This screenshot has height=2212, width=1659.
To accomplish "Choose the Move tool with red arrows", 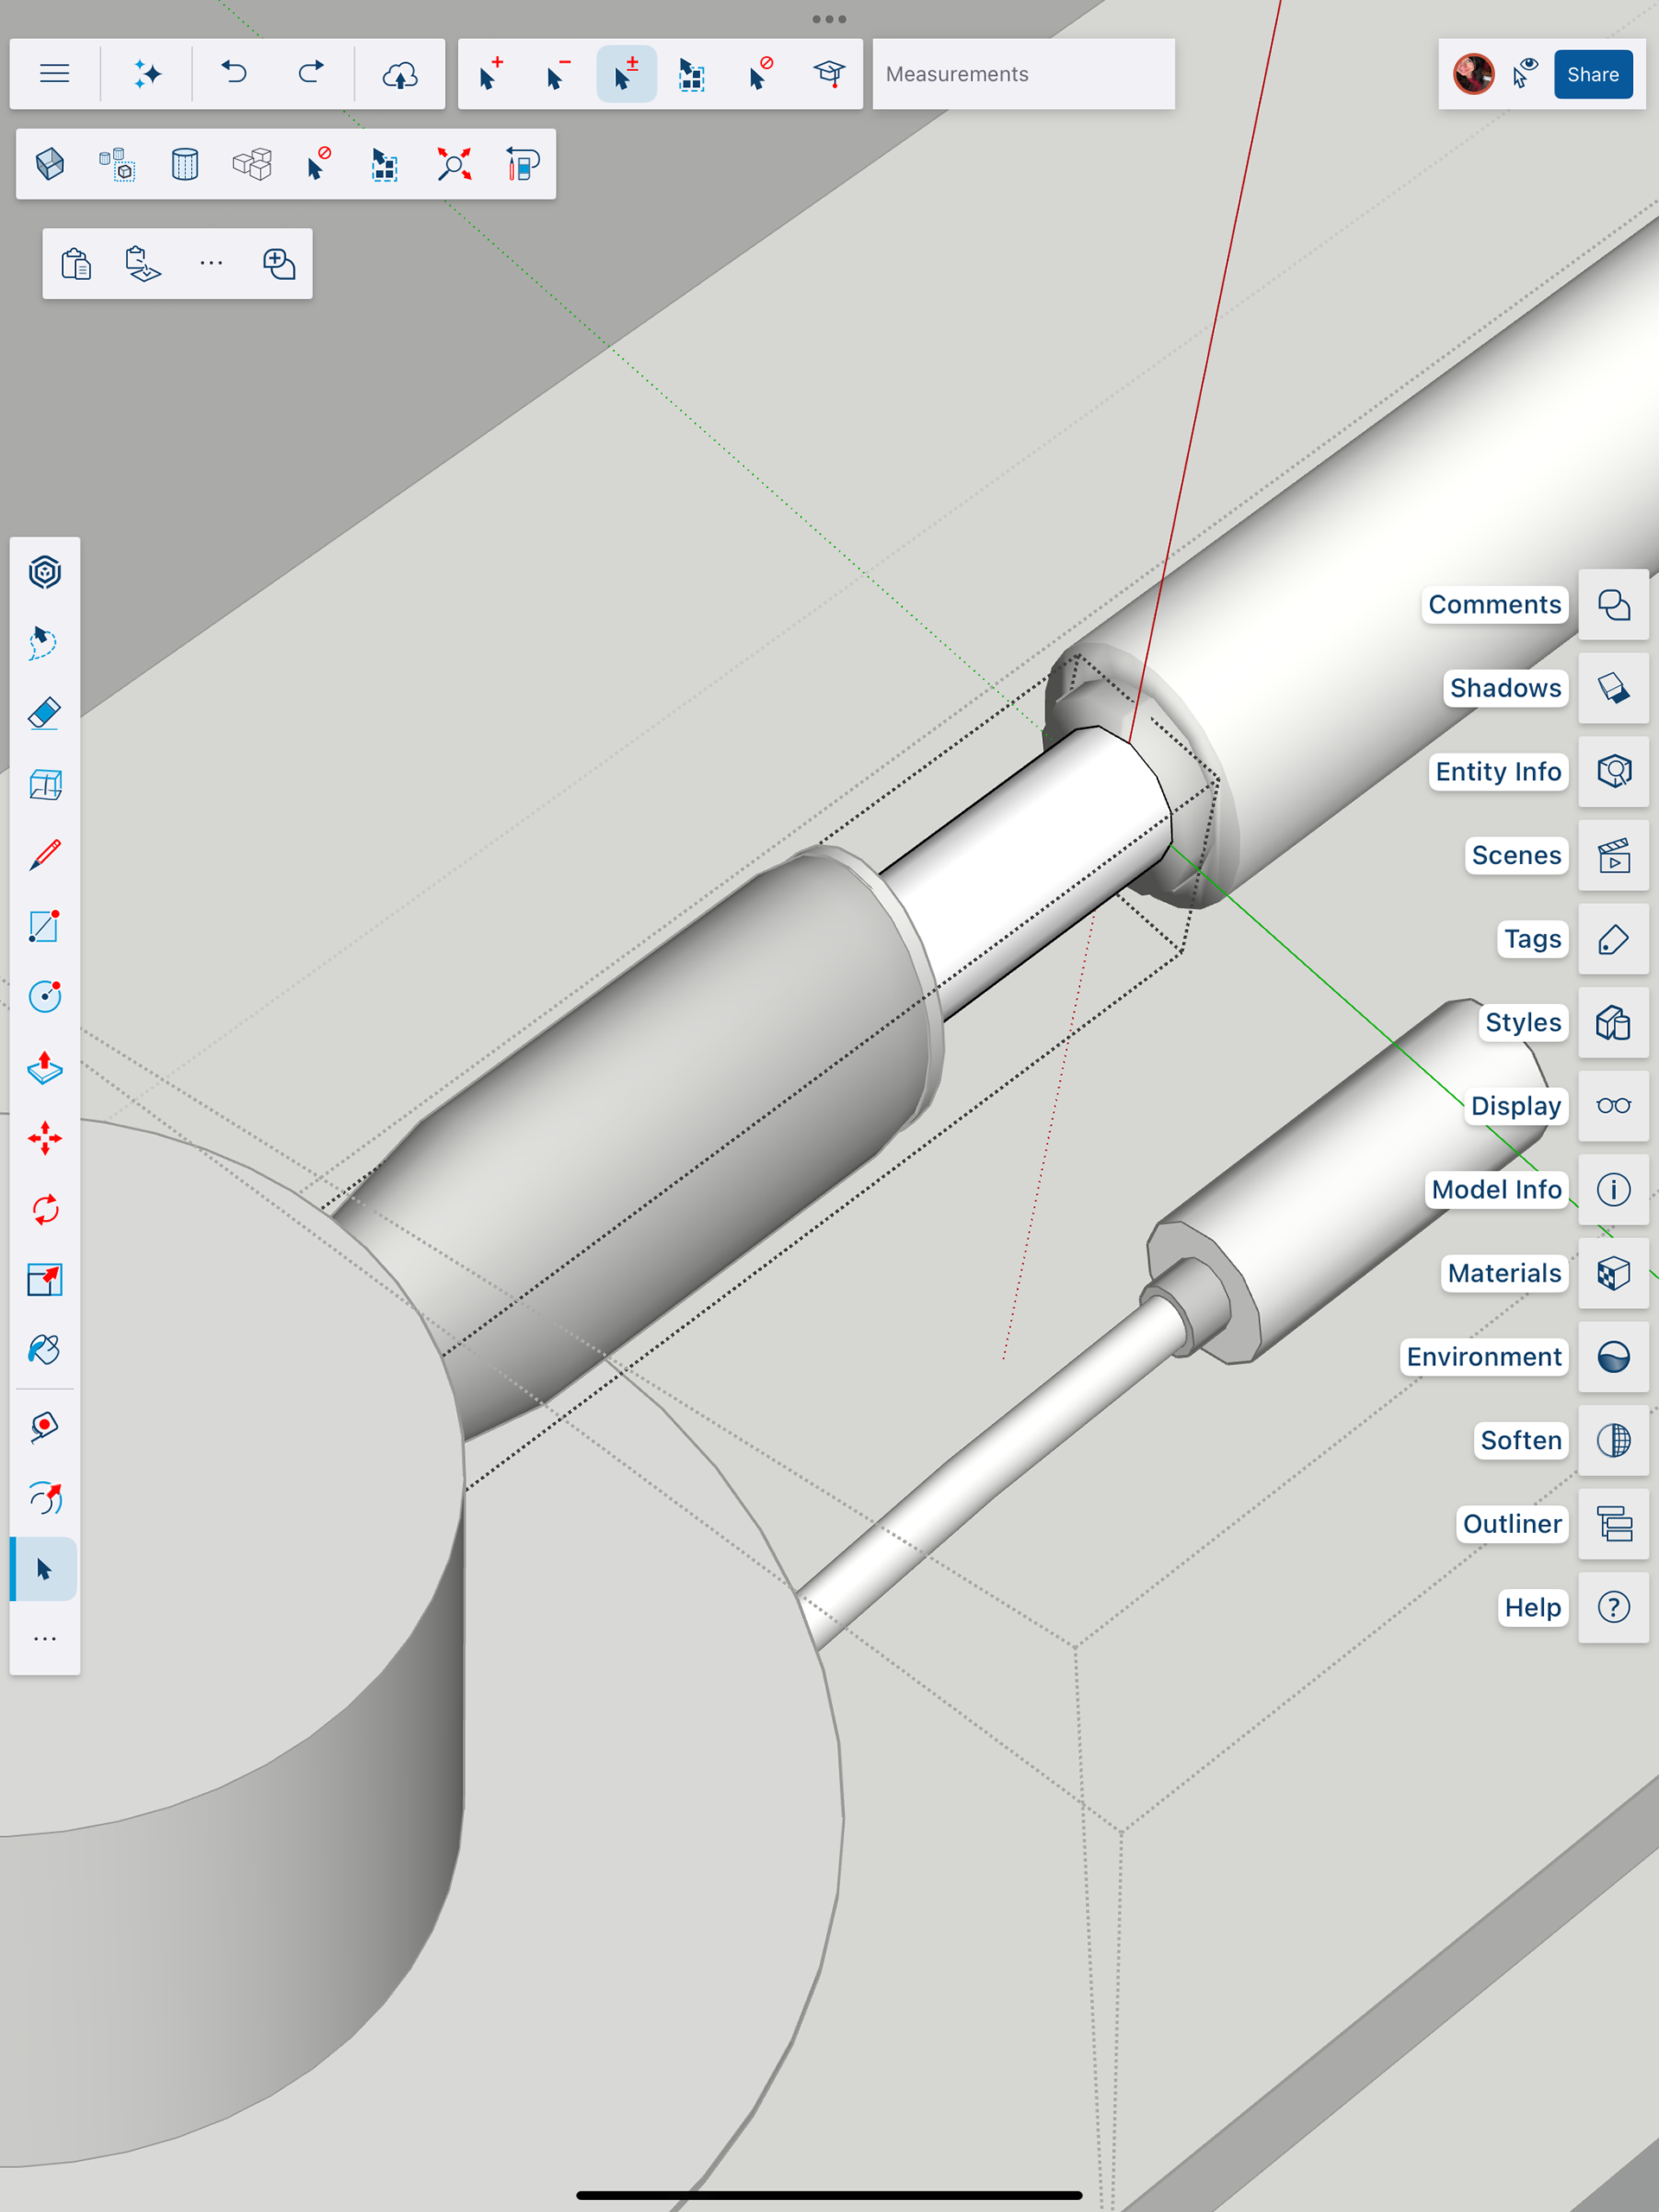I will click(x=45, y=1138).
